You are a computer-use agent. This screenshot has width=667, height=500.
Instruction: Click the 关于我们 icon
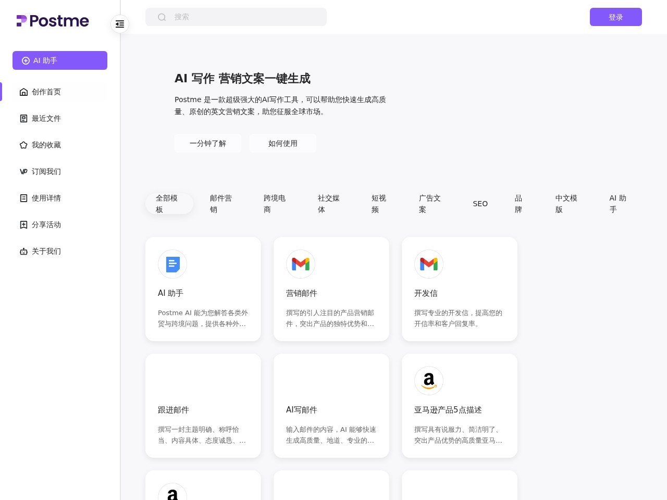pyautogui.click(x=23, y=251)
